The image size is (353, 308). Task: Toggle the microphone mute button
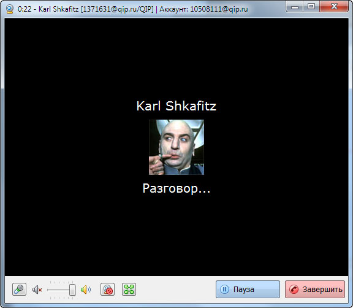pyautogui.click(x=19, y=290)
